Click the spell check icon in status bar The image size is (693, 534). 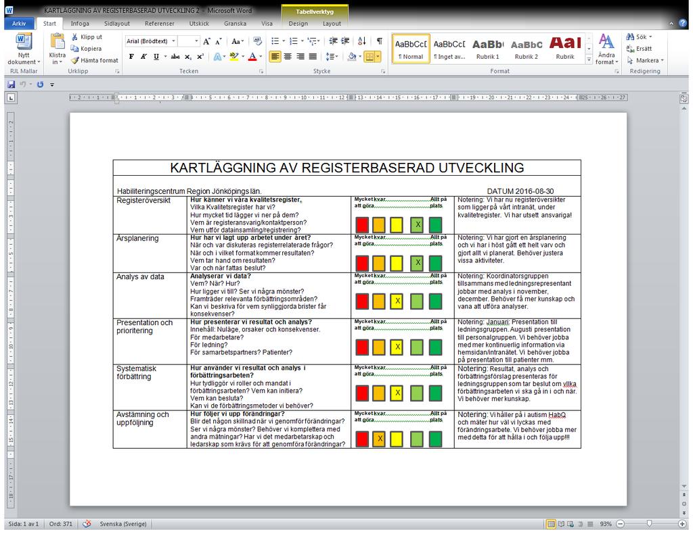87,524
